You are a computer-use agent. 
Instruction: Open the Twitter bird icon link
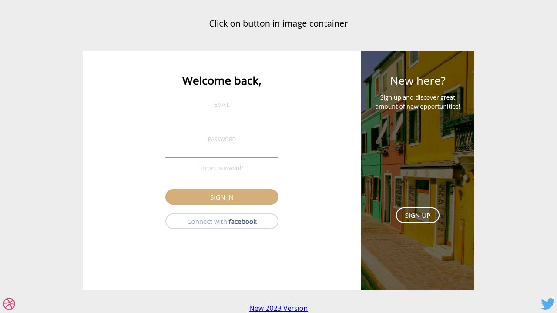[x=548, y=303]
